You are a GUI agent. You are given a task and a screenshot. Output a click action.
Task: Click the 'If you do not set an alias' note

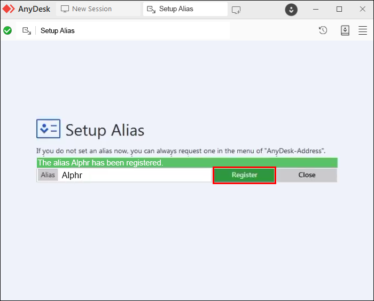pos(181,151)
